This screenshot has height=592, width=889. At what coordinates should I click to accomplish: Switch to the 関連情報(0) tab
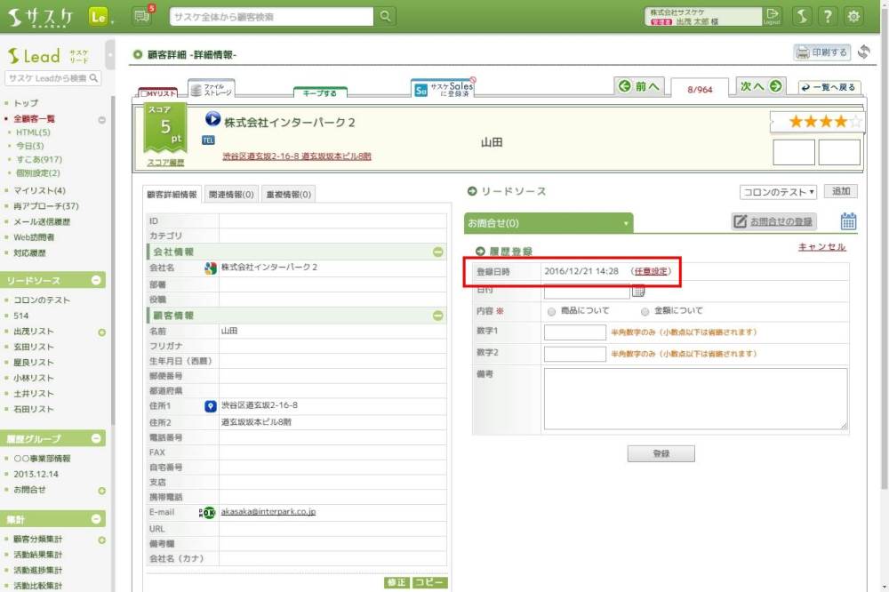tap(231, 195)
